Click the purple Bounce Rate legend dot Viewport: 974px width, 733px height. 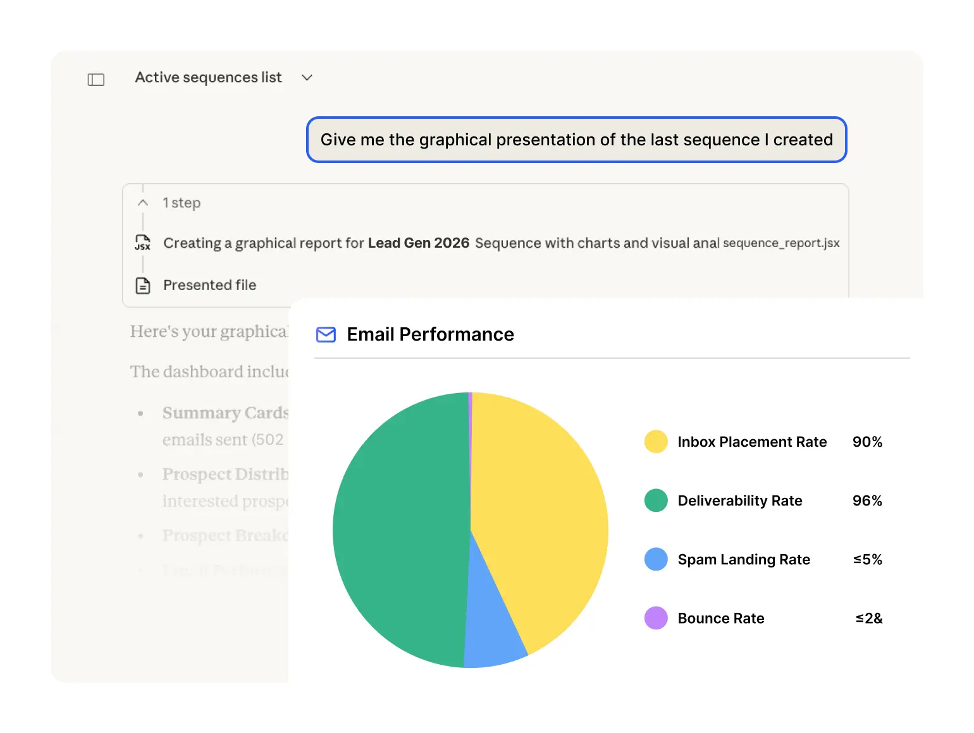coord(655,618)
